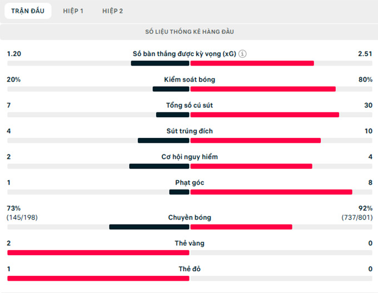Click the xG info icon
The image size is (378, 293).
tap(243, 54)
